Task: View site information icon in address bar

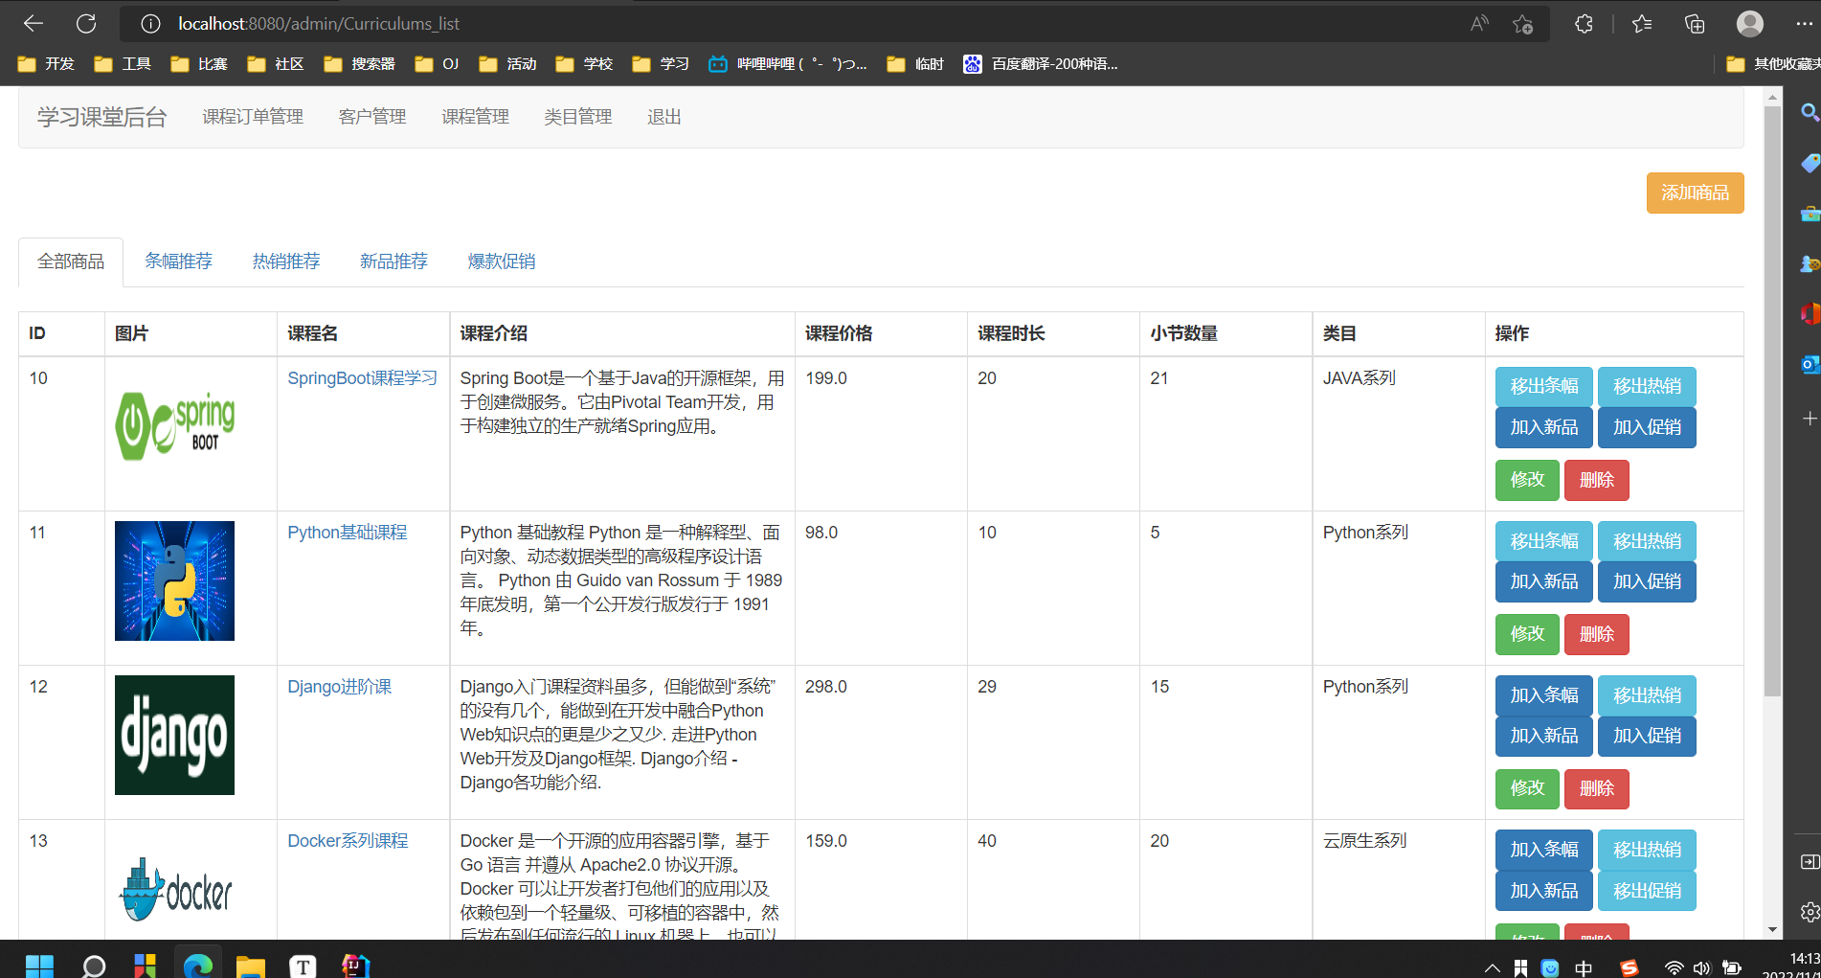Action: [x=150, y=24]
